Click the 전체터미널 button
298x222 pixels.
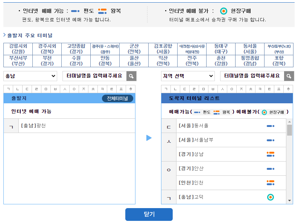coord(117,98)
